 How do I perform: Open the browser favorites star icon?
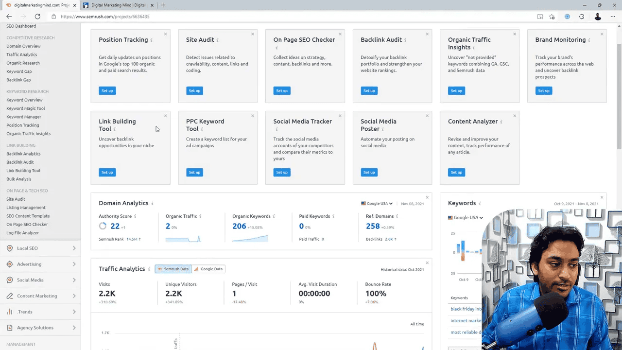coord(552,16)
